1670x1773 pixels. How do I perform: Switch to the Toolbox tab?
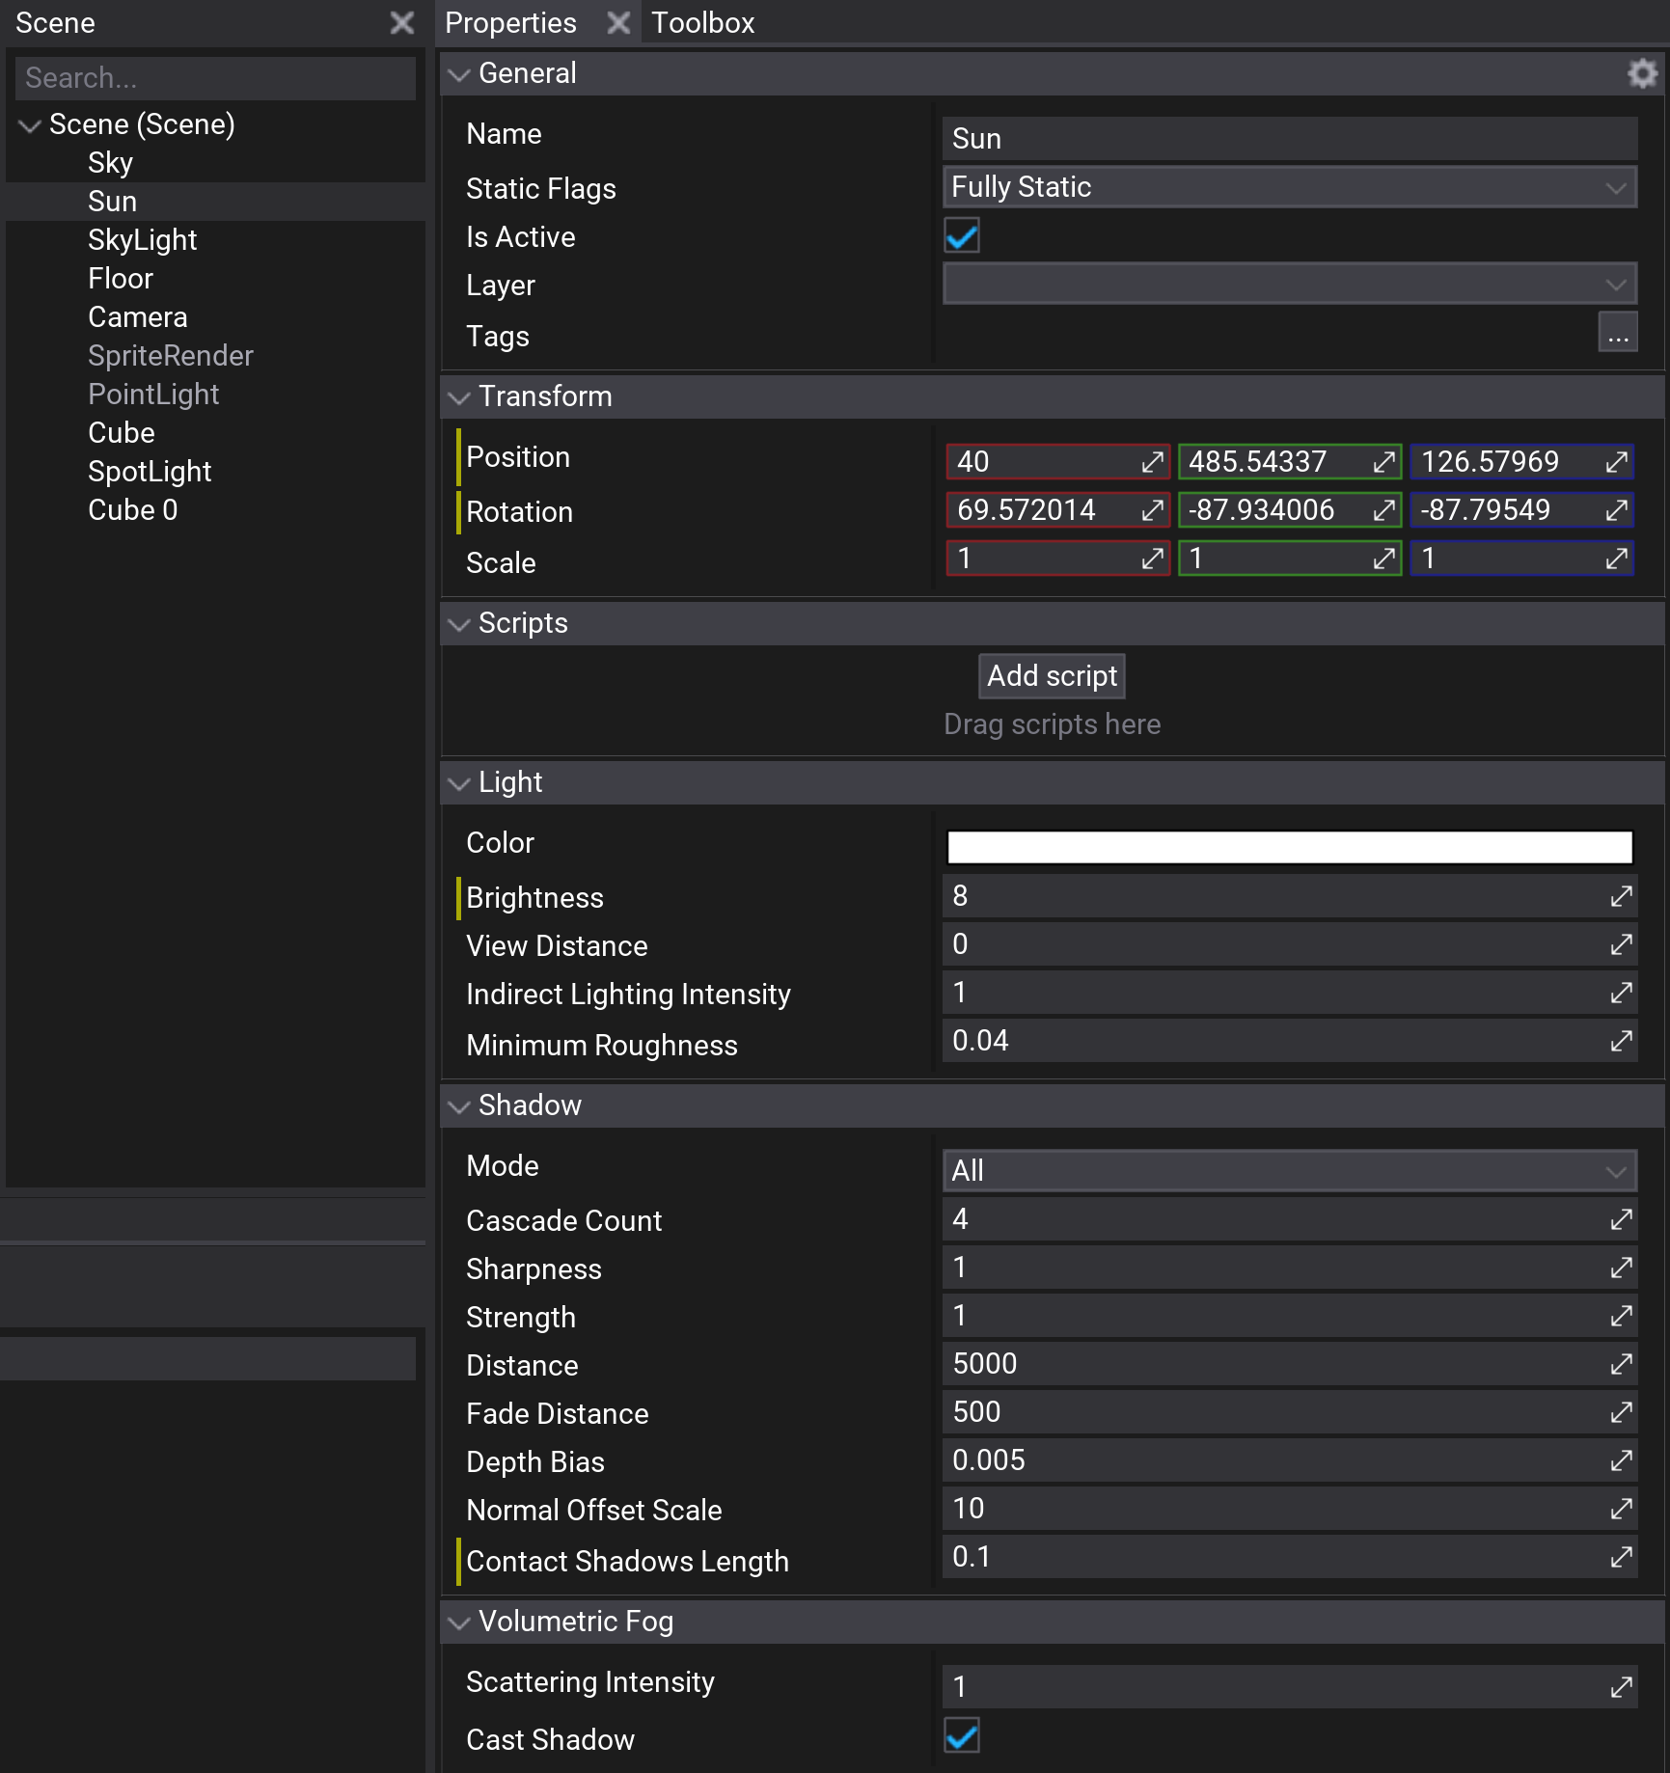702,22
